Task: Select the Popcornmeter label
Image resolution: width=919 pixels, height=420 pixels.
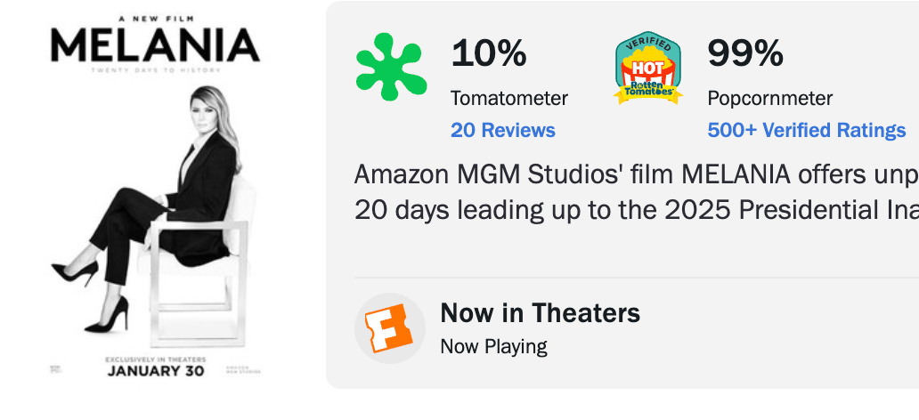Action: click(769, 98)
